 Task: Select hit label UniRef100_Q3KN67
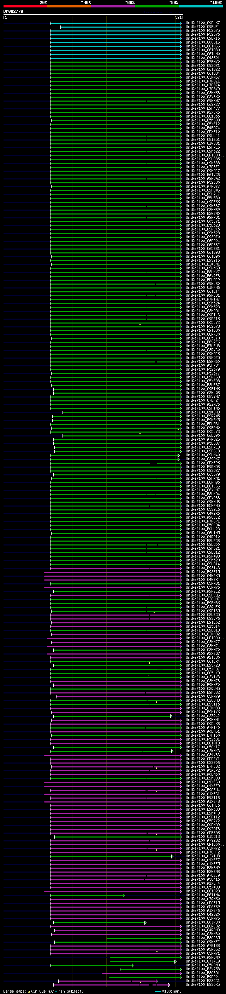point(203,78)
